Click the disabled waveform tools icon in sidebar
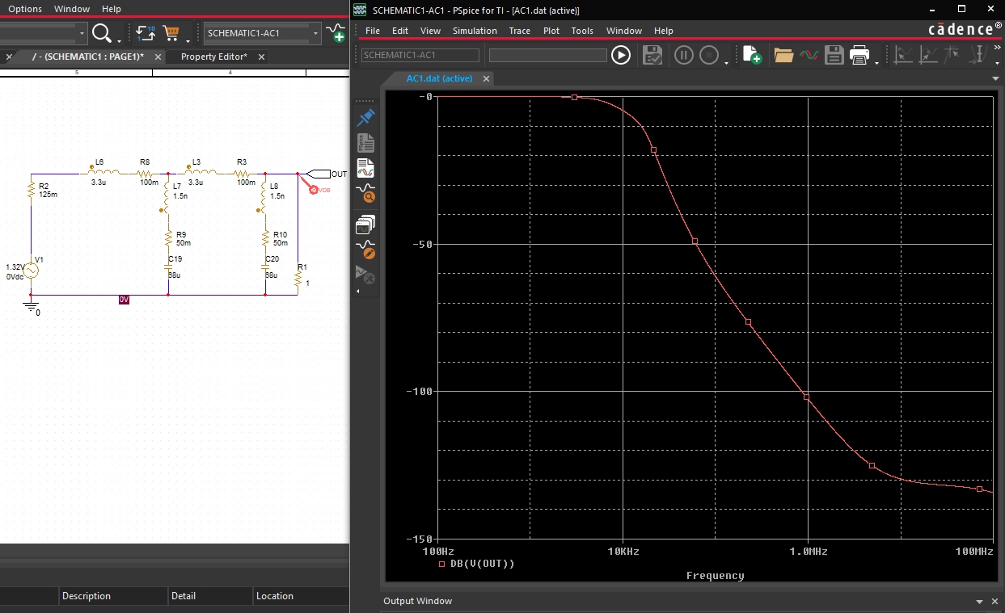Image resolution: width=1005 pixels, height=613 pixels. (x=365, y=275)
